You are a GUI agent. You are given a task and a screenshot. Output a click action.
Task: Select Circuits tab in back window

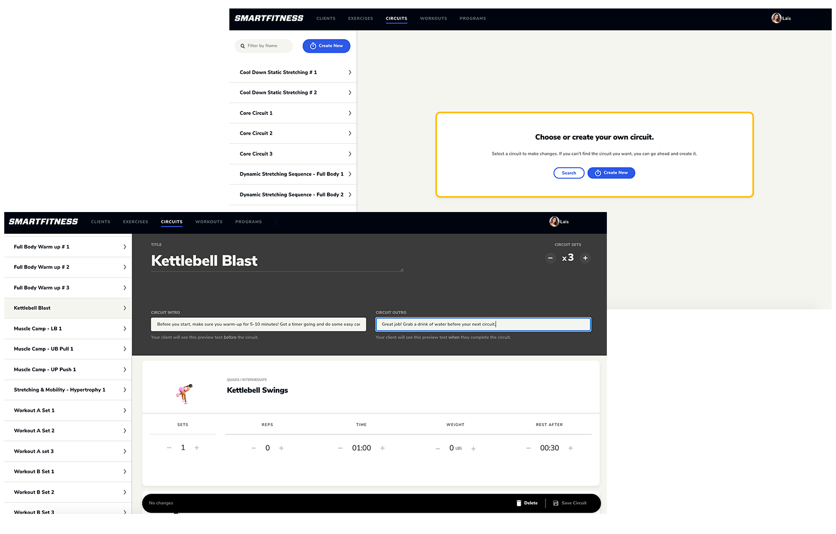[396, 19]
